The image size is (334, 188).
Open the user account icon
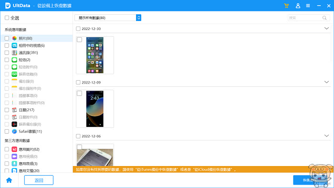tap(298, 6)
